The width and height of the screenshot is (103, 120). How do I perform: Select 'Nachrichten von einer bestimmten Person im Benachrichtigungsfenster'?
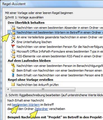[60, 66]
